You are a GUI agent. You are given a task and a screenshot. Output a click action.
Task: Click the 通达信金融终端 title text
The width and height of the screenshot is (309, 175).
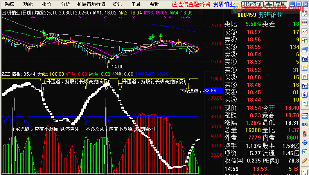click(x=191, y=4)
